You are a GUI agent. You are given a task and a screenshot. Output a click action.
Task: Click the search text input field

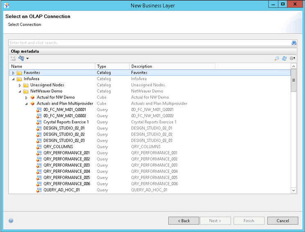pos(147,43)
